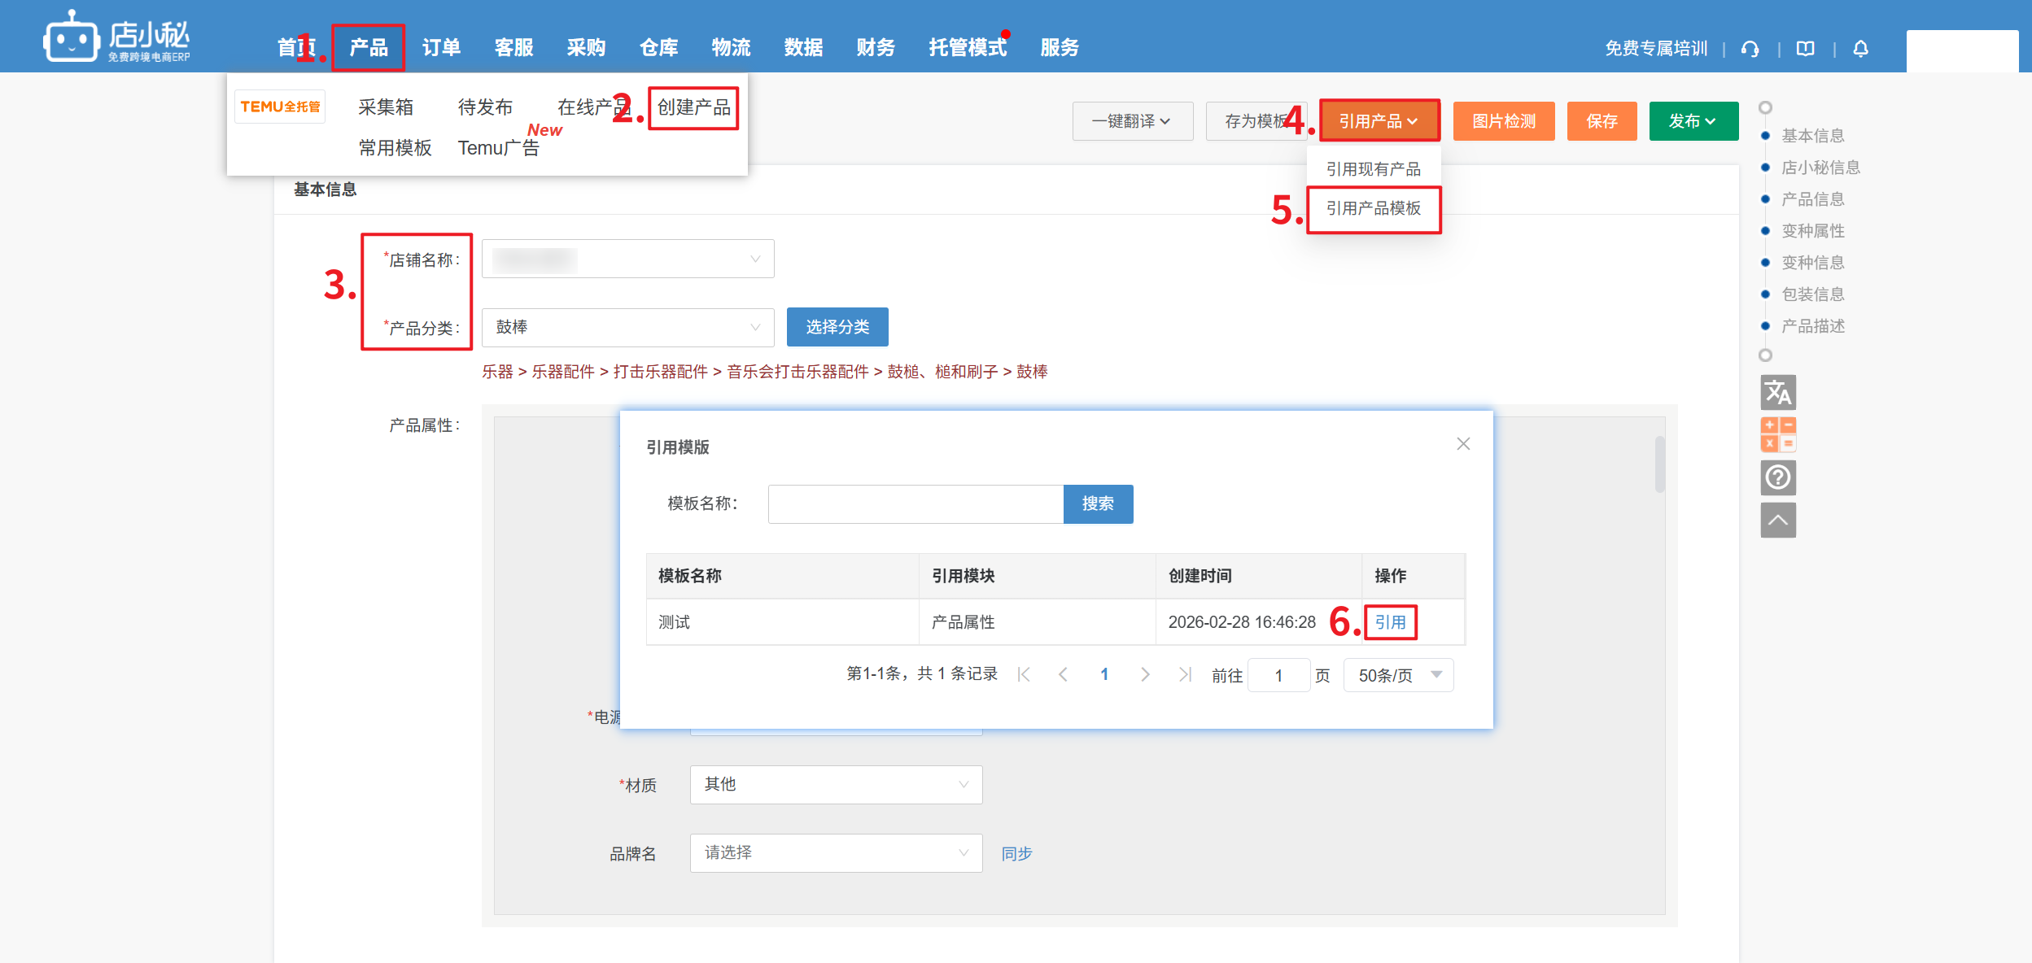Expand the 店铺名称 dropdown
The image size is (2032, 963).
point(627,259)
